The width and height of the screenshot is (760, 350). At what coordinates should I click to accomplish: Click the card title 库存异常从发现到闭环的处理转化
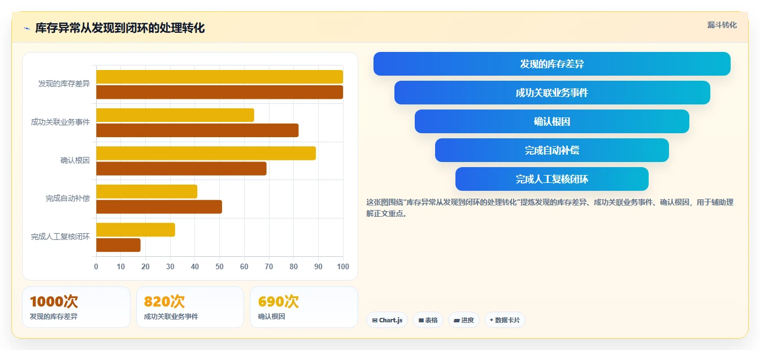click(x=120, y=28)
